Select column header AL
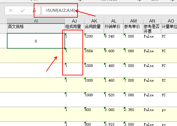 click(114, 21)
